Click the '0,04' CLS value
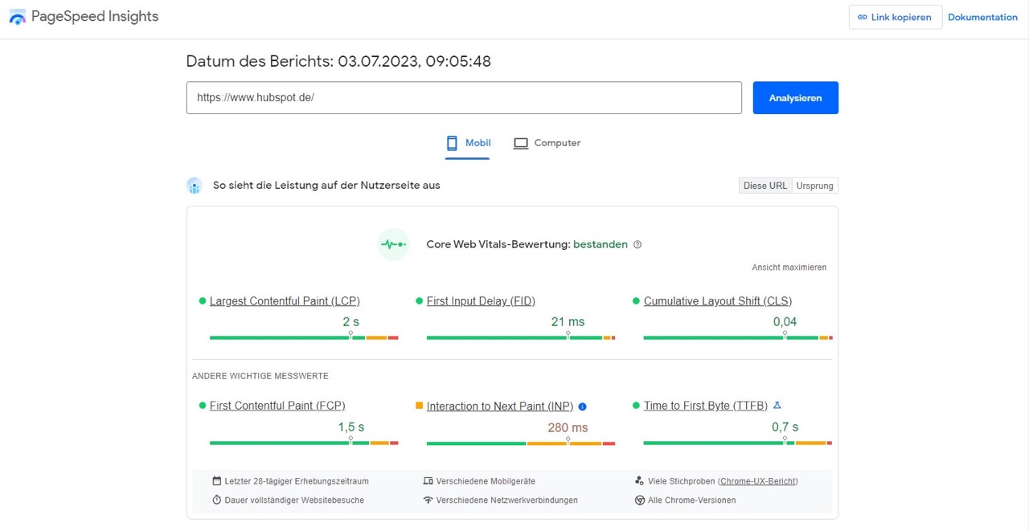The image size is (1029, 531). (785, 322)
